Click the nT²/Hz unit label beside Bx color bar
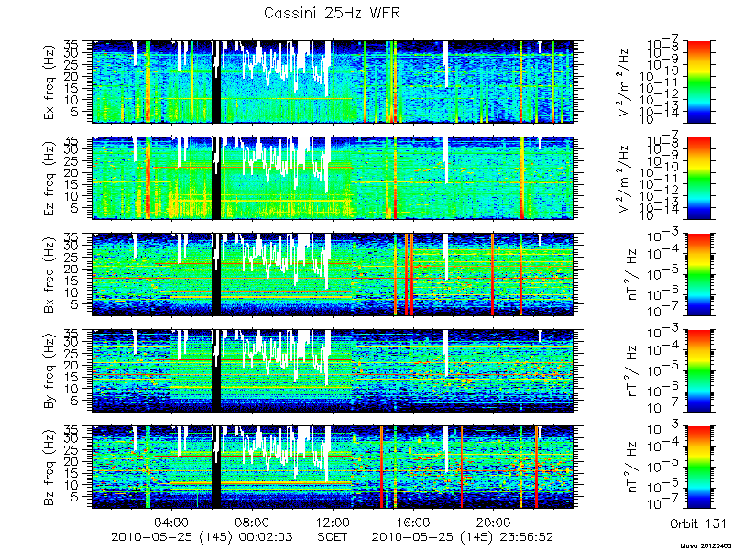 coord(630,274)
